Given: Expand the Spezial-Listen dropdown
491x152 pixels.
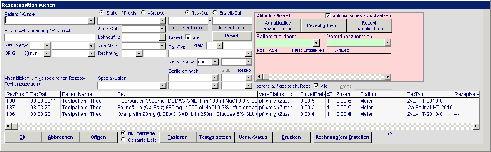Looking at the screenshot, I should coord(163,86).
